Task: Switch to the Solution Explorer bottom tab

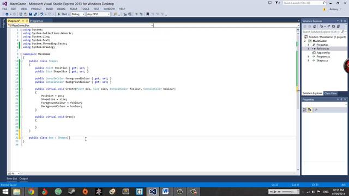Action: click(312, 93)
